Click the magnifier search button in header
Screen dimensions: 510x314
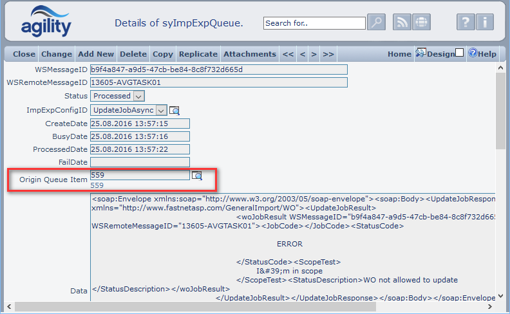coord(376,22)
